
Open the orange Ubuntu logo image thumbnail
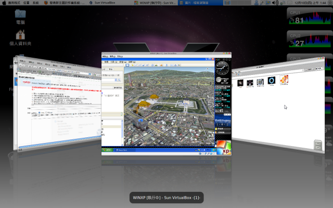pyautogui.click(x=284, y=79)
